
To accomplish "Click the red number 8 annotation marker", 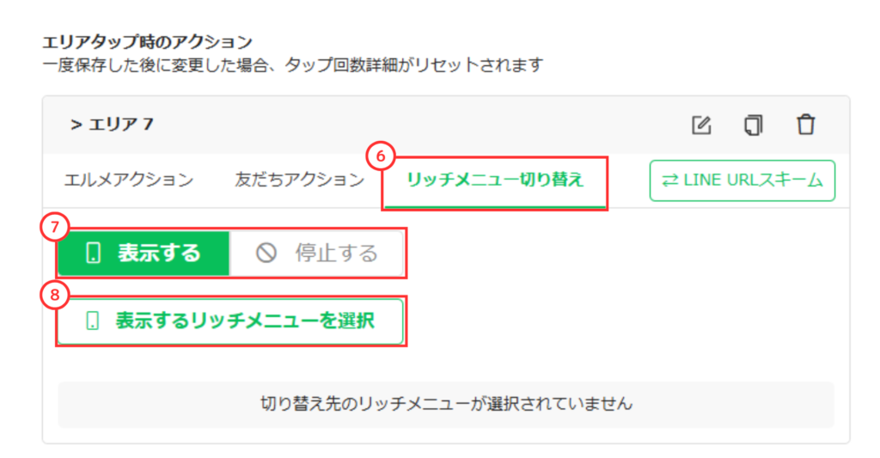I will pos(56,296).
